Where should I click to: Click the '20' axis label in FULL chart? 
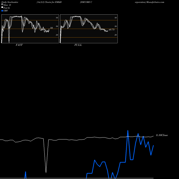click(x=116, y=35)
